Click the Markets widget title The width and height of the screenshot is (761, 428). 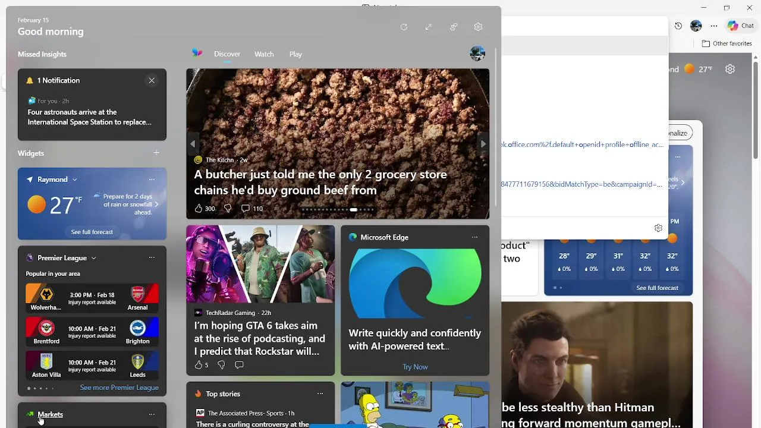[50, 414]
